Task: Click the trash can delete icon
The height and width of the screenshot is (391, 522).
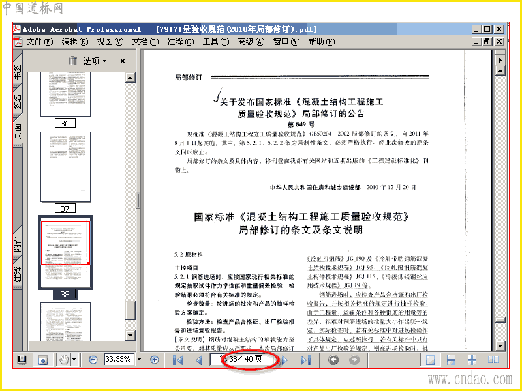Action: click(72, 61)
